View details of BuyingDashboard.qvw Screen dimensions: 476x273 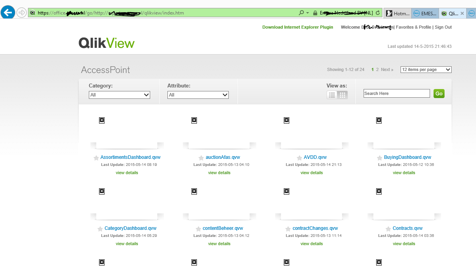coord(404,173)
